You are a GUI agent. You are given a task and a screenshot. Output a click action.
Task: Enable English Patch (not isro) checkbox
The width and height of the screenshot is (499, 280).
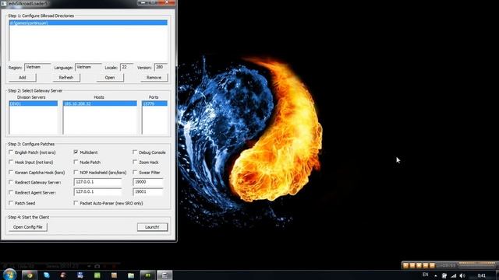click(11, 152)
